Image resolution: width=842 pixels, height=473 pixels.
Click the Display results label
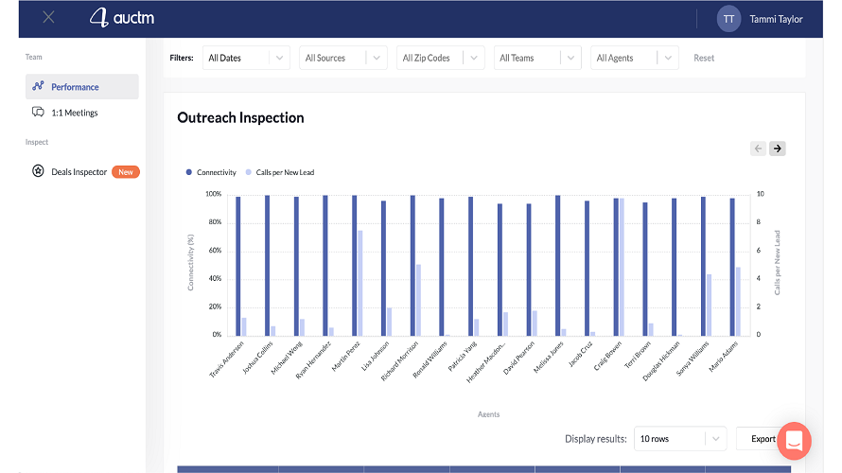coord(595,439)
